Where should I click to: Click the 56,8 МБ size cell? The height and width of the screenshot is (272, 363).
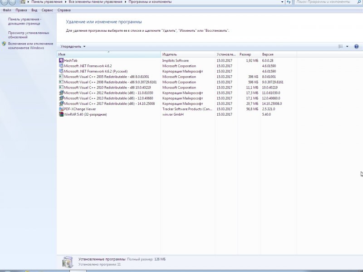[x=252, y=109]
